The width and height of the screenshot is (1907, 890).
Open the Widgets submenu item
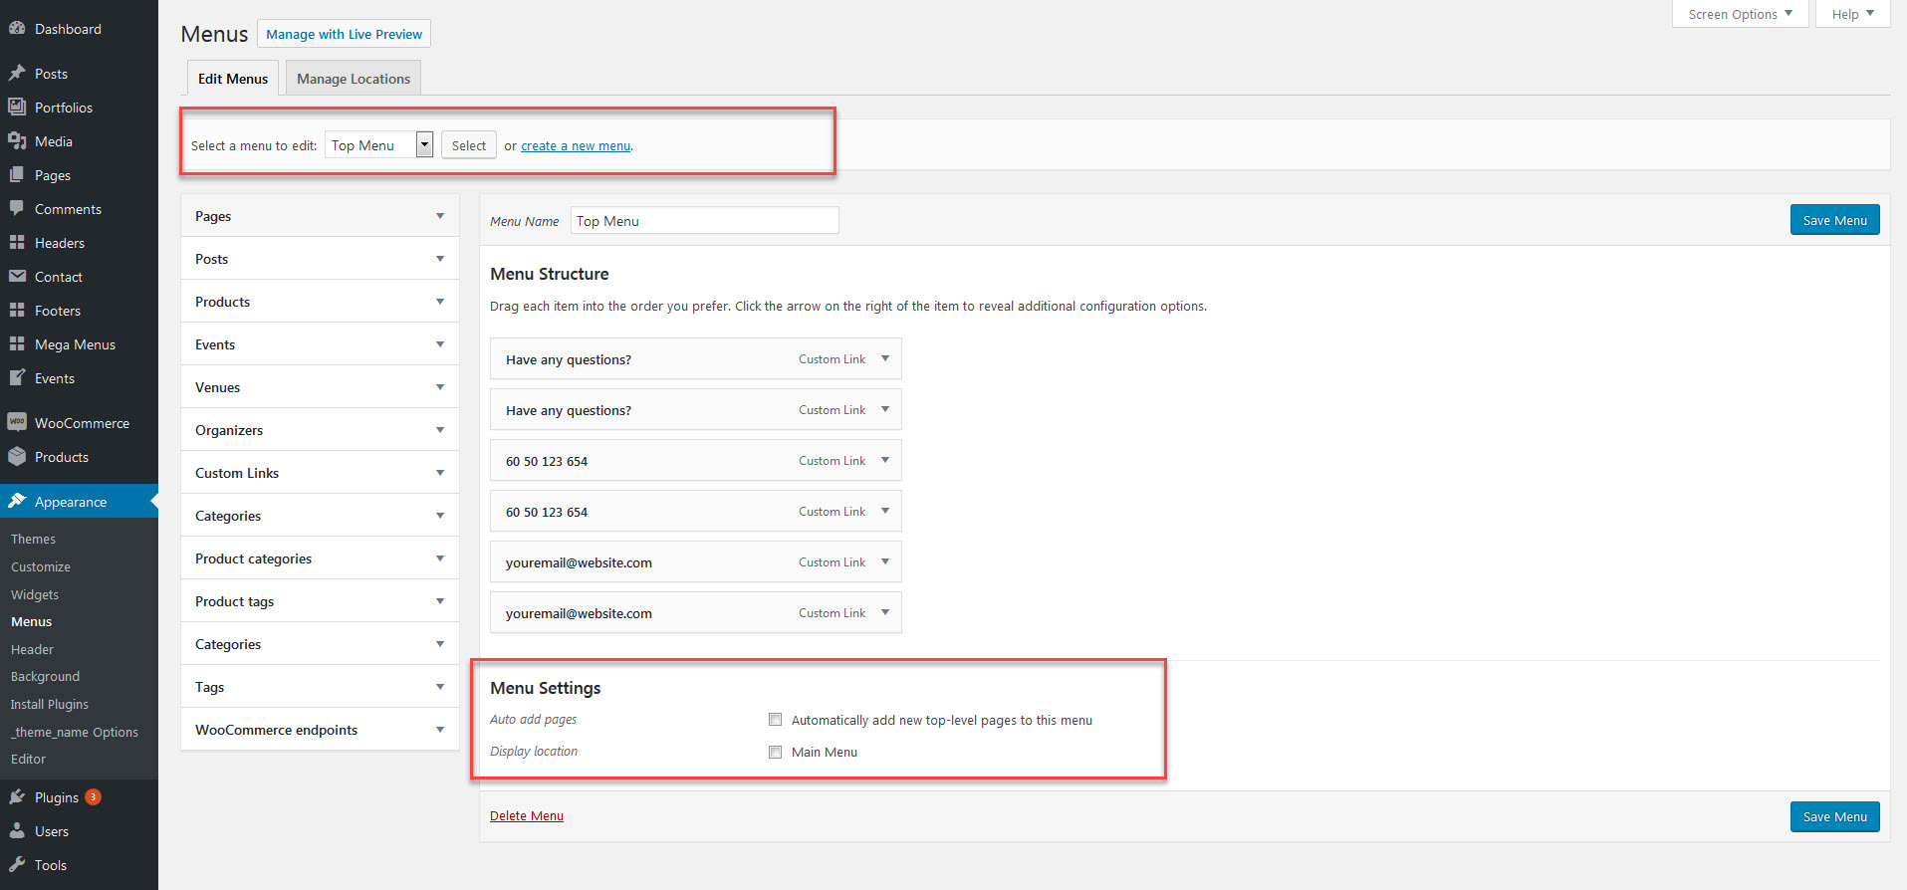pyautogui.click(x=35, y=594)
